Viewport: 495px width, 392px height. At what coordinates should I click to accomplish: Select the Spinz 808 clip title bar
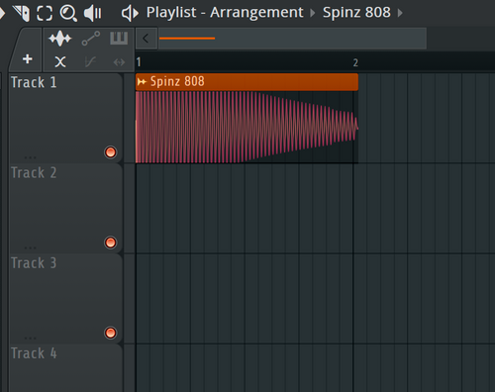(247, 82)
